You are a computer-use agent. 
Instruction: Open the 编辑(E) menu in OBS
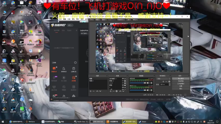[x=98, y=20]
